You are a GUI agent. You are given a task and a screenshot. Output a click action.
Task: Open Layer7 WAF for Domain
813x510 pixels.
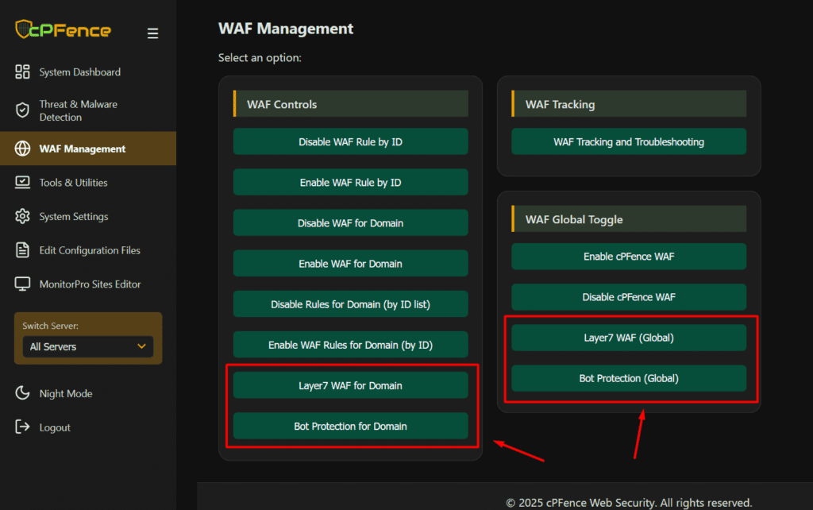350,385
